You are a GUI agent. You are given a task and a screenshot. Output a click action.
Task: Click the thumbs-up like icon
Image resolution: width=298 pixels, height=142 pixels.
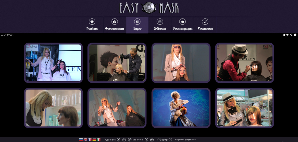tap(284, 35)
